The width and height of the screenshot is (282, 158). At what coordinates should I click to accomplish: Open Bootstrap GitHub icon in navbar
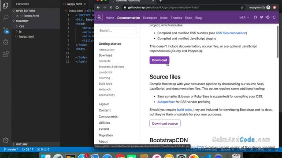[x=255, y=18]
